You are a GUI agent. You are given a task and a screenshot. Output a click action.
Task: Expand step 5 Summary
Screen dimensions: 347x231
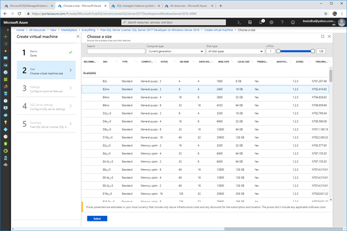tap(46, 124)
